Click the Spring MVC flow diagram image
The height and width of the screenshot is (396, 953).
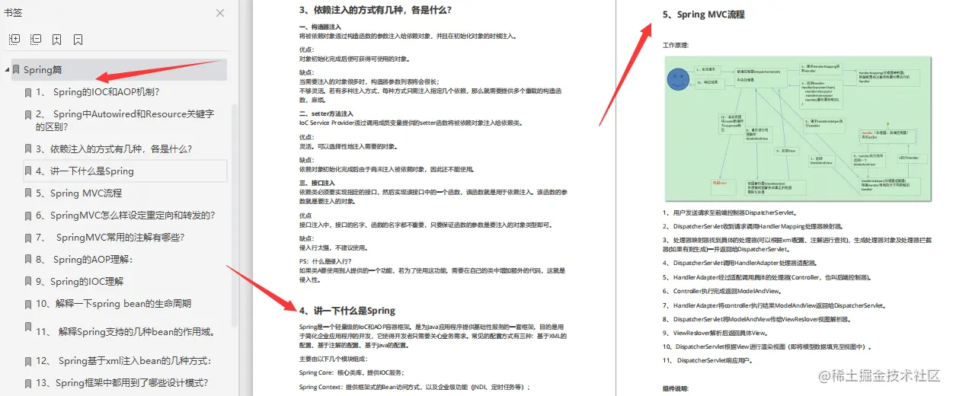[x=797, y=129]
